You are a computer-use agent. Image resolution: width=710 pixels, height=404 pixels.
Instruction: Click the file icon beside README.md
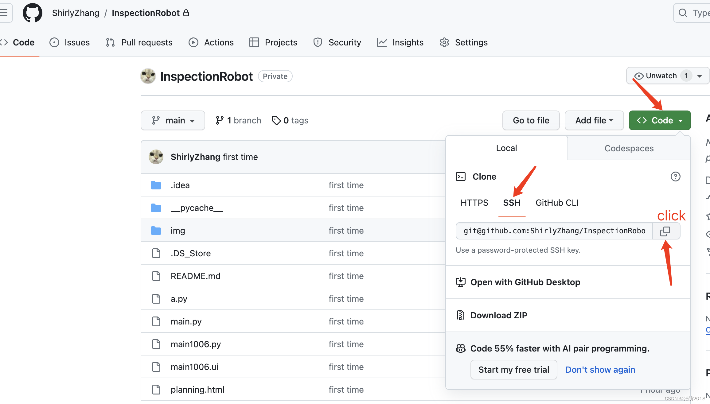(x=156, y=276)
